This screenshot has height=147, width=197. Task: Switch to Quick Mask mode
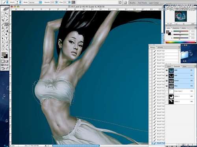pos(6,61)
